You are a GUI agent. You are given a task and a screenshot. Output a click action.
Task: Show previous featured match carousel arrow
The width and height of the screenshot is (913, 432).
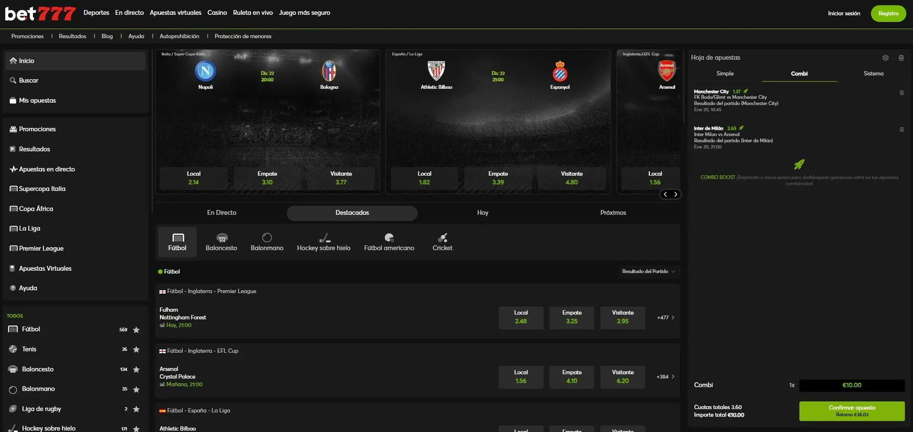665,194
